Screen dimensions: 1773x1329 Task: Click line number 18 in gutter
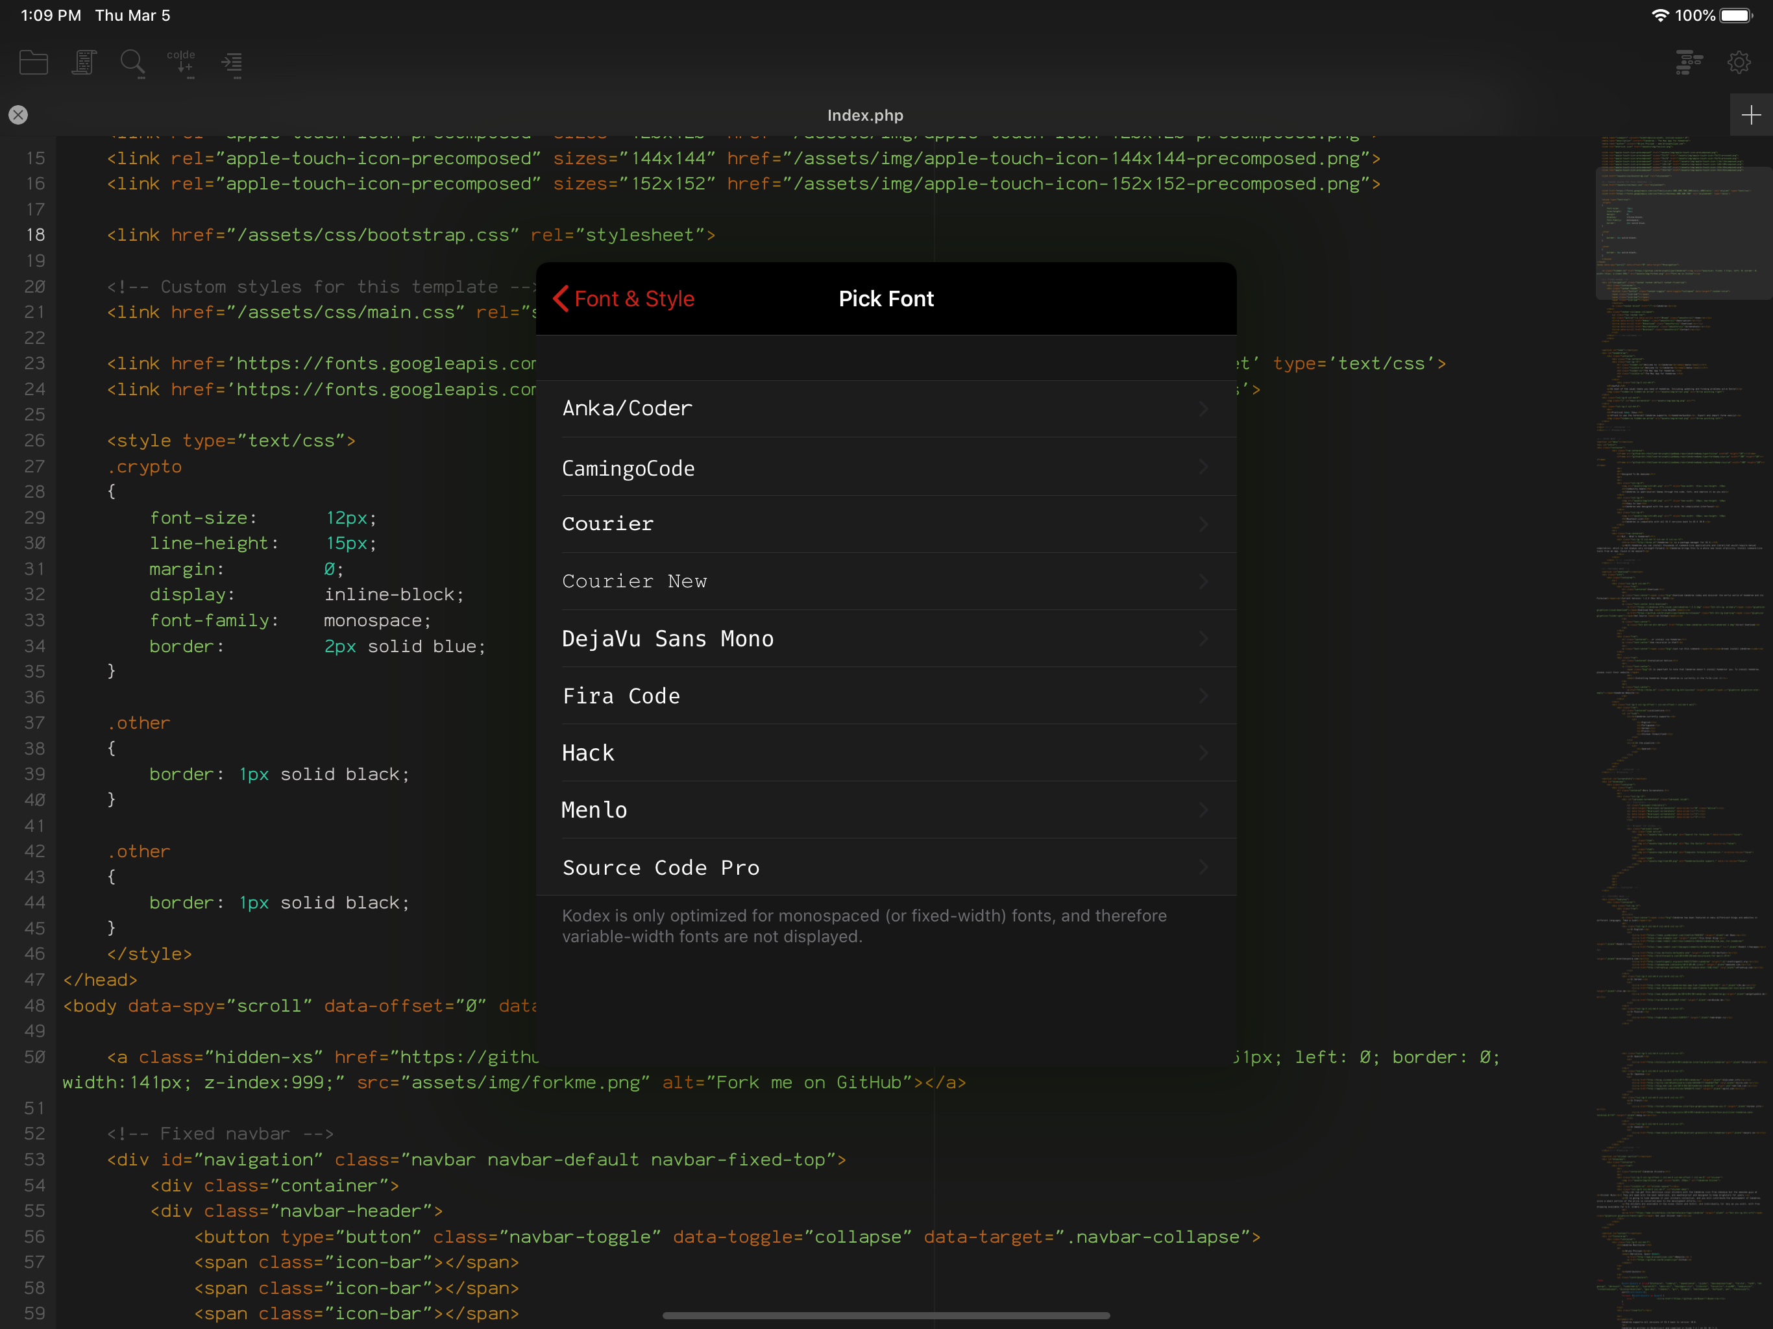35,235
